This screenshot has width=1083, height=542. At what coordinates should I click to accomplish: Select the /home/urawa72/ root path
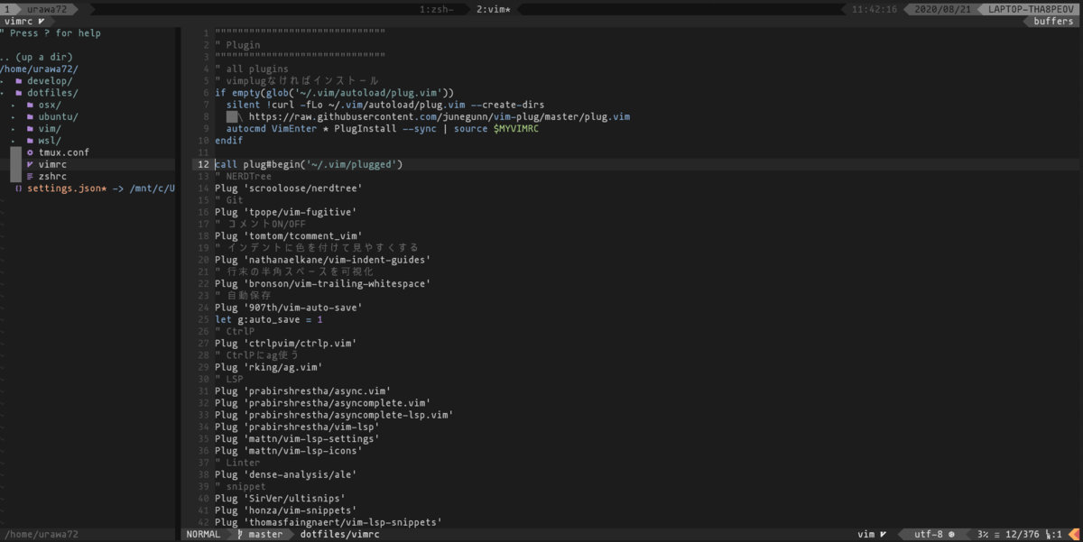click(40, 69)
